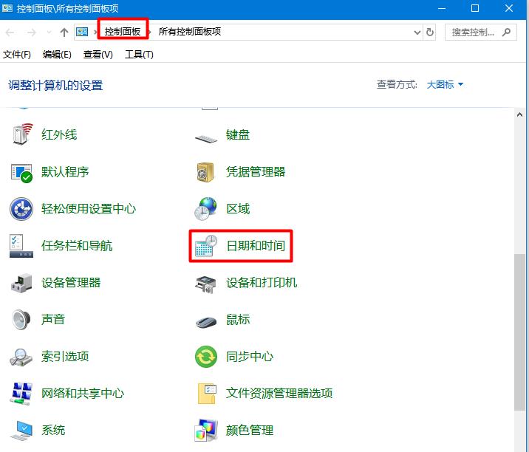Image resolution: width=529 pixels, height=452 pixels.
Task: Open the 工具(T) menu
Action: (x=139, y=55)
